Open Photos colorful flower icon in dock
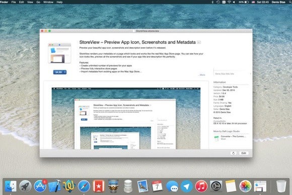This screenshot has height=195, width=292. [x=245, y=186]
